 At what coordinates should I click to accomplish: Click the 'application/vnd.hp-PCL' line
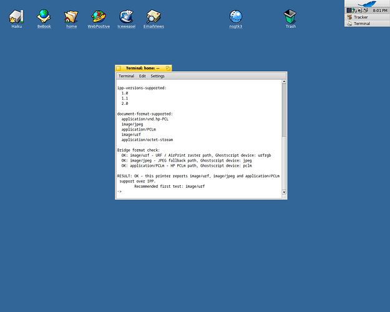[145, 119]
